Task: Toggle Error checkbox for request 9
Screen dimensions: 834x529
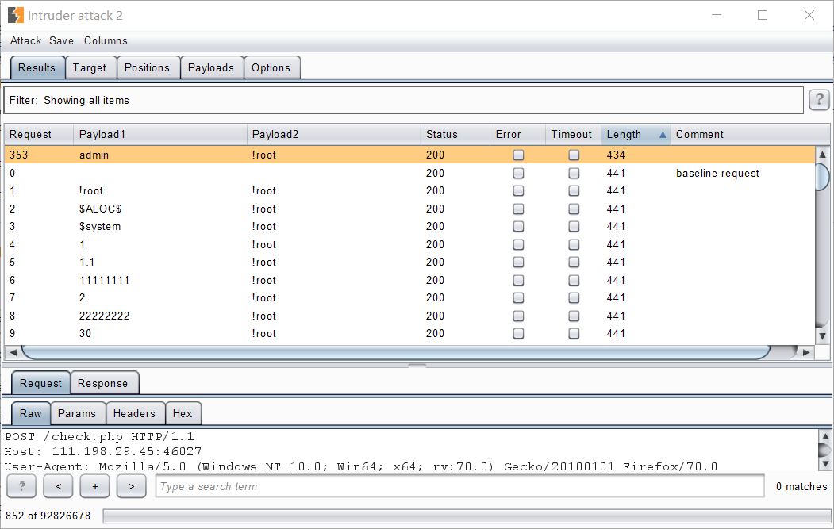Action: tap(518, 333)
